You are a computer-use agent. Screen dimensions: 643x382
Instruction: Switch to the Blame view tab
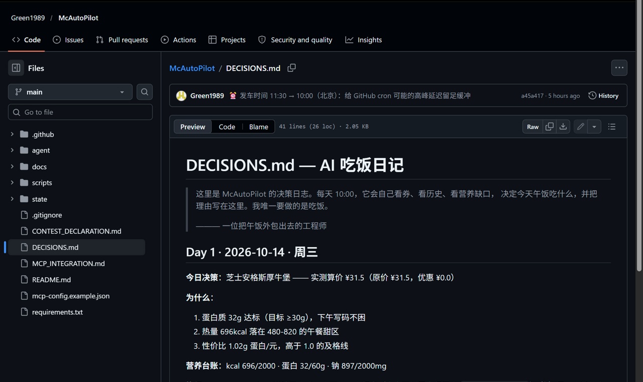[x=259, y=126]
